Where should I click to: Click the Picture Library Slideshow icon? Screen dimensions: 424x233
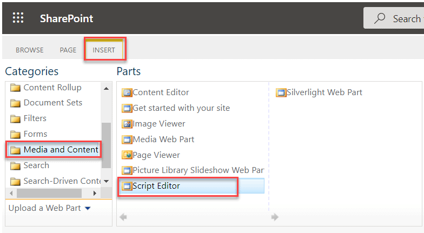127,171
